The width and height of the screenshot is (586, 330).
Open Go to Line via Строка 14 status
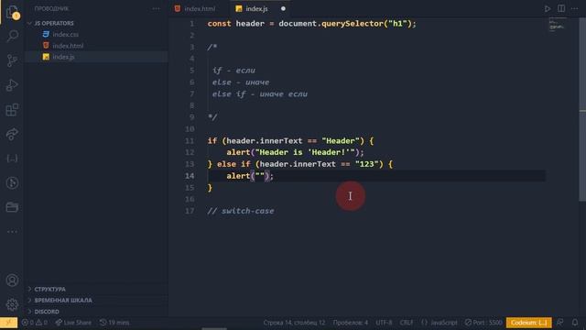point(294,322)
